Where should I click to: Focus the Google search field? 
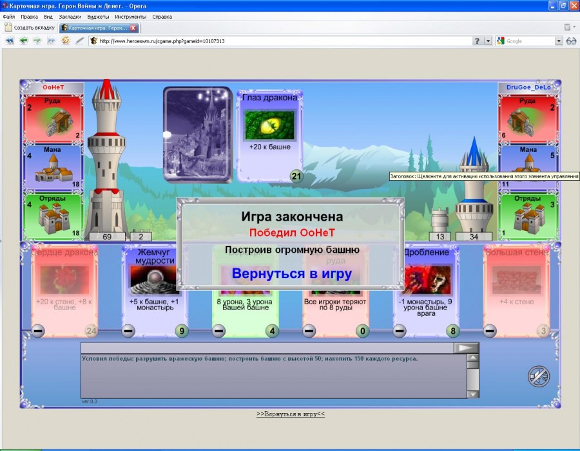[x=530, y=41]
